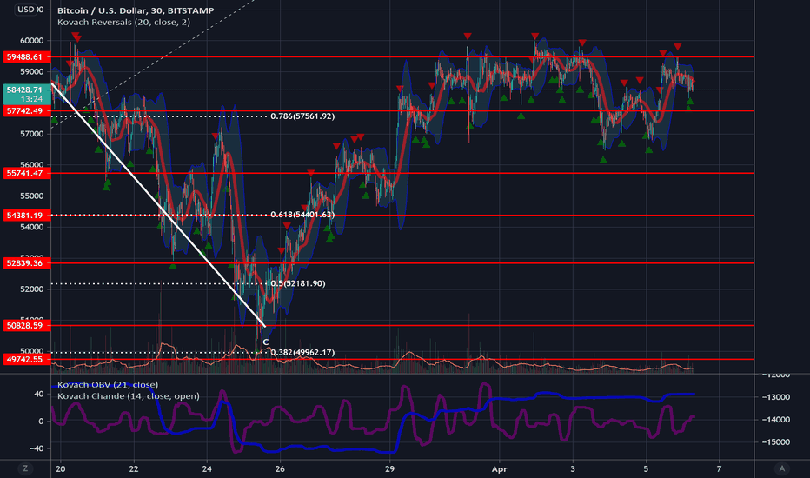The image size is (810, 478).
Task: Click the 40 Chande axis value
Action: tap(39, 394)
